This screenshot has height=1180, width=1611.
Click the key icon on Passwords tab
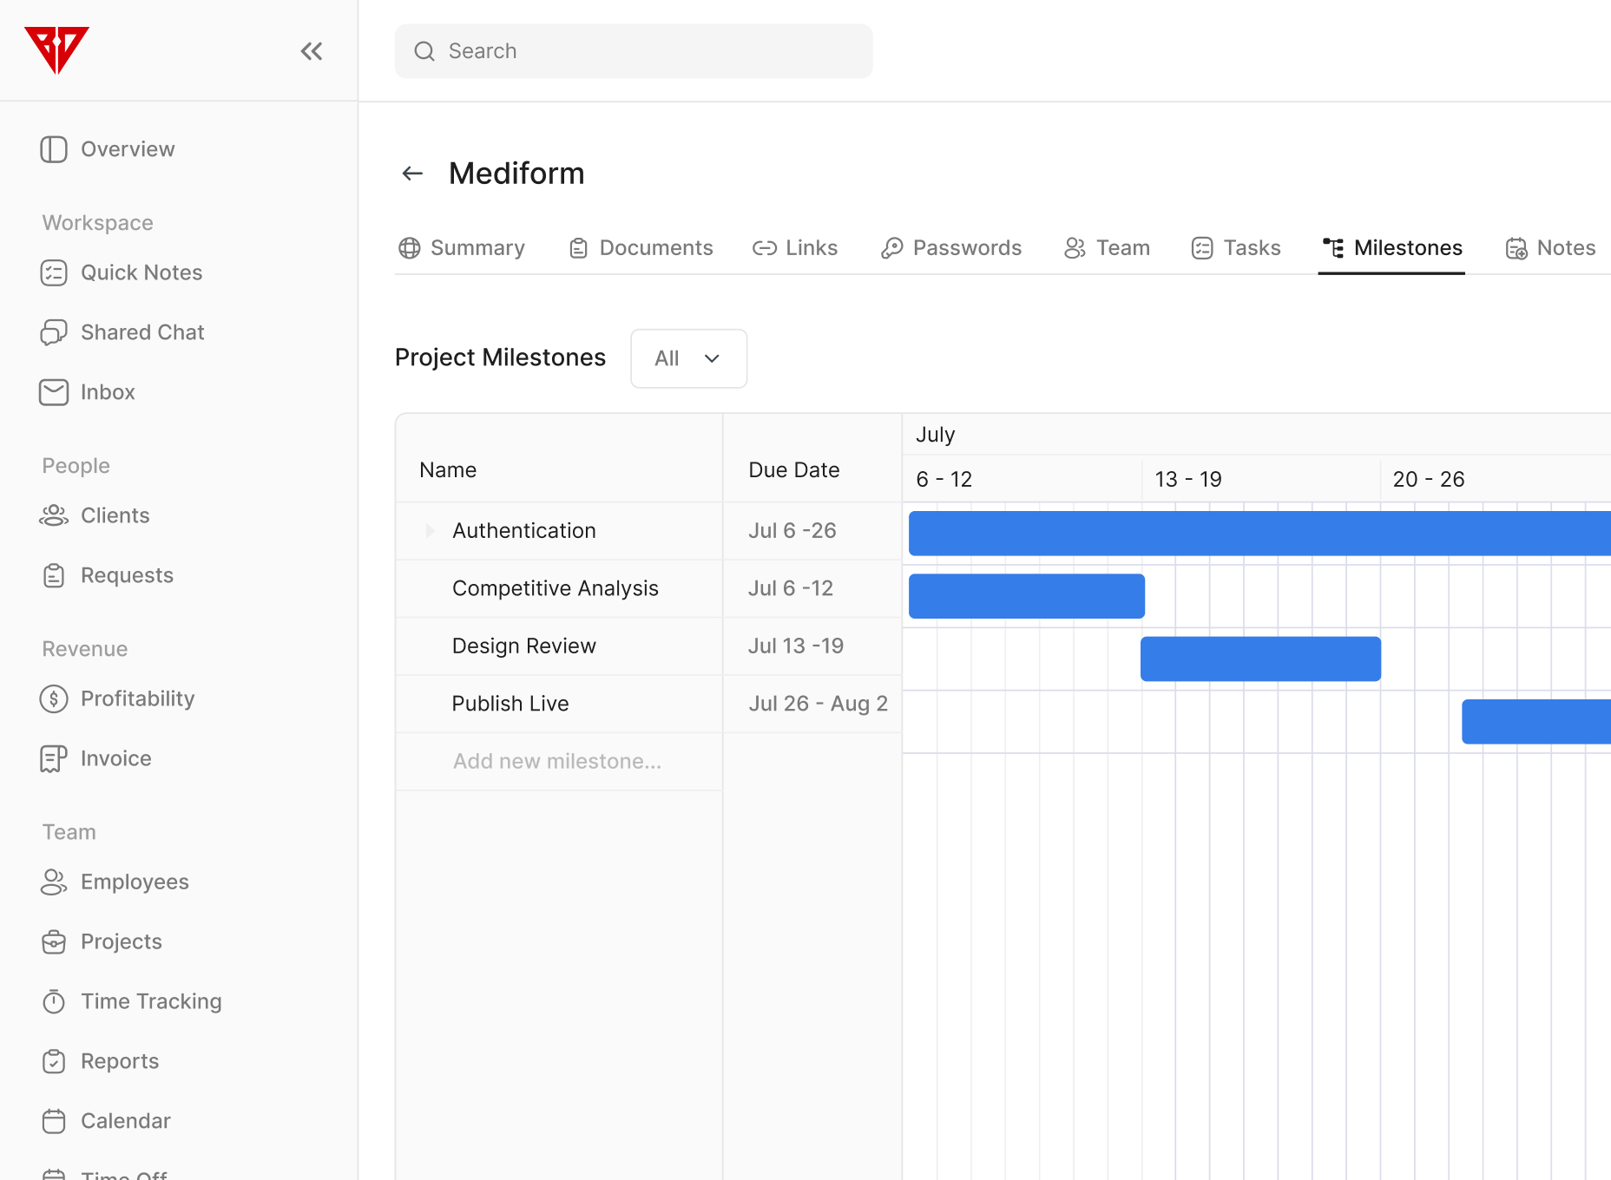coord(892,248)
